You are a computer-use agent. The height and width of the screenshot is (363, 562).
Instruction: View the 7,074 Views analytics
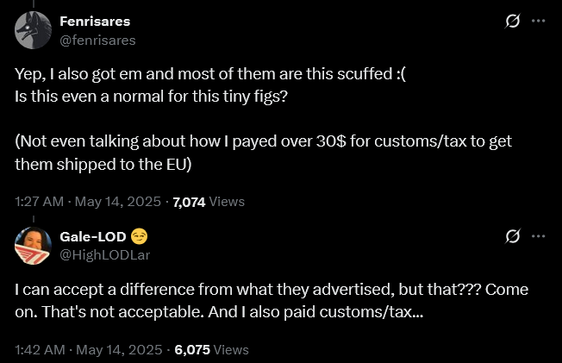click(x=209, y=202)
